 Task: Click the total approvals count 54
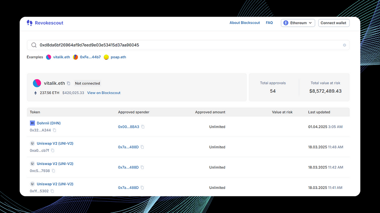tap(273, 91)
